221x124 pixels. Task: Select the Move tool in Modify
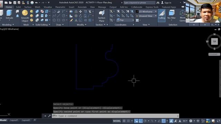80,11
